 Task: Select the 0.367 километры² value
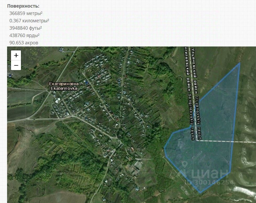[x=29, y=21]
